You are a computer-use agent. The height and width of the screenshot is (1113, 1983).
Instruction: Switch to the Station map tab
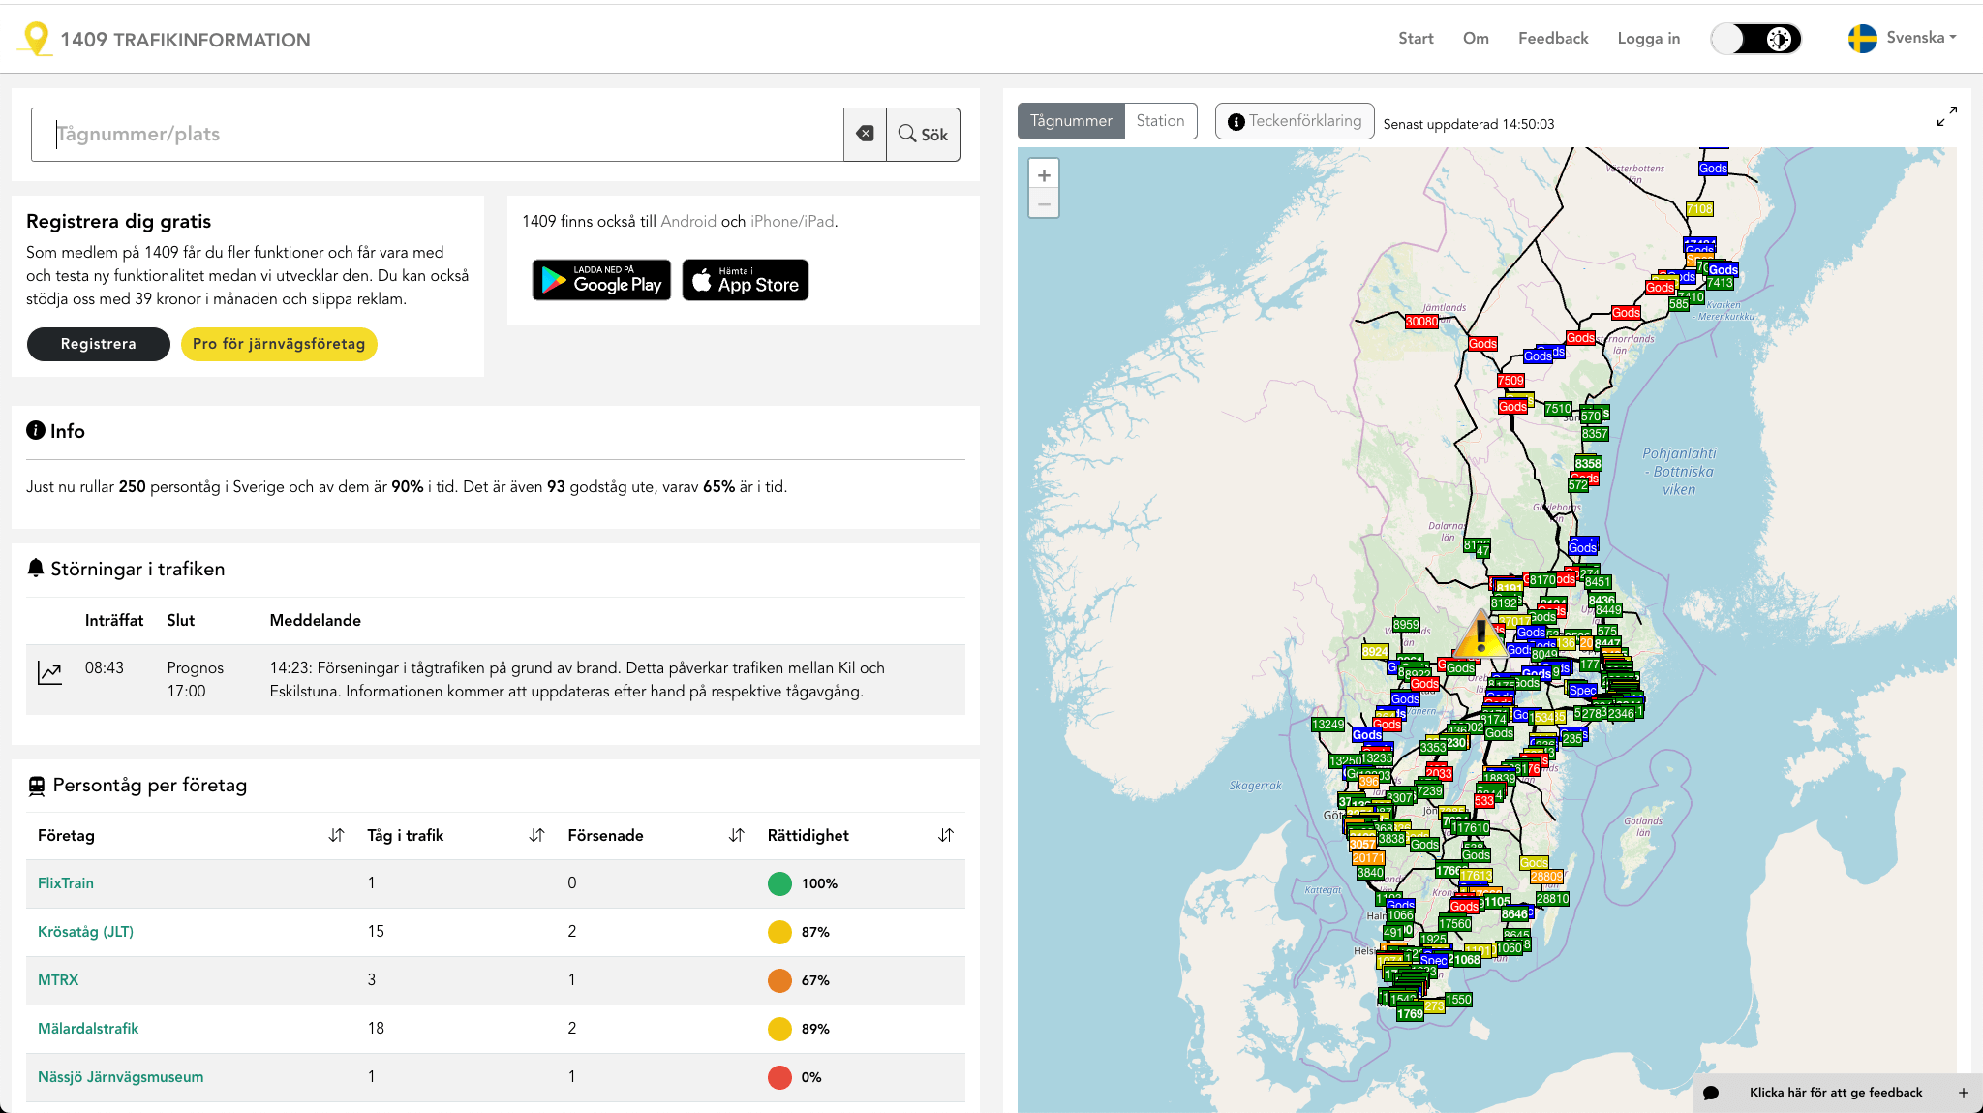[x=1160, y=121]
